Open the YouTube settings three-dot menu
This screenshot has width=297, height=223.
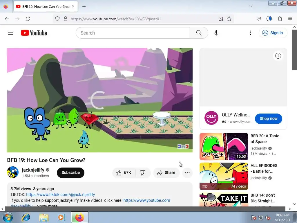tap(250, 33)
